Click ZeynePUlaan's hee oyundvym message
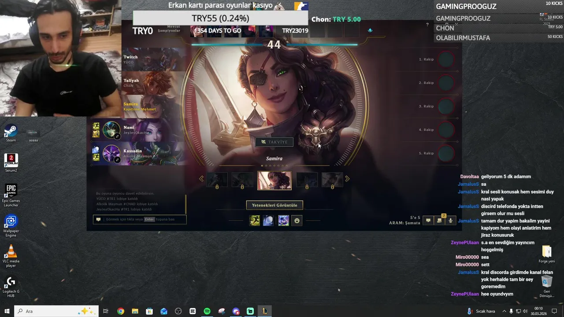 pos(482,294)
